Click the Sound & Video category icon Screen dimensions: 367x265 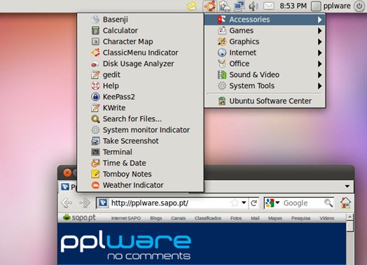(222, 75)
